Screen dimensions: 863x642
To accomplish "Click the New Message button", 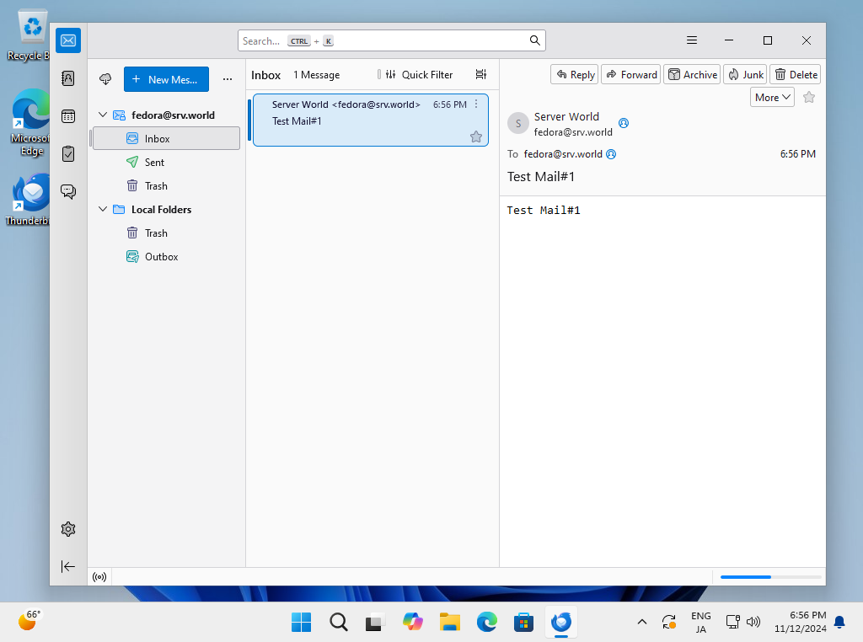I will (x=166, y=78).
